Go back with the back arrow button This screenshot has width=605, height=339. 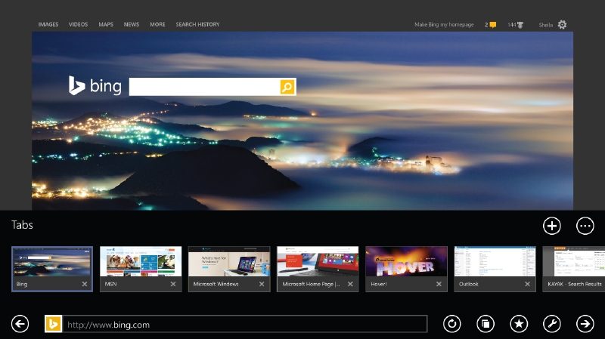(x=20, y=324)
